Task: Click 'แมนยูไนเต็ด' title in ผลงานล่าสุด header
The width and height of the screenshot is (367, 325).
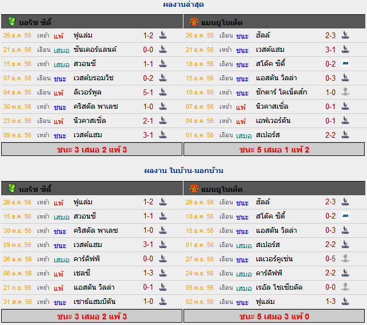Action: click(x=222, y=22)
